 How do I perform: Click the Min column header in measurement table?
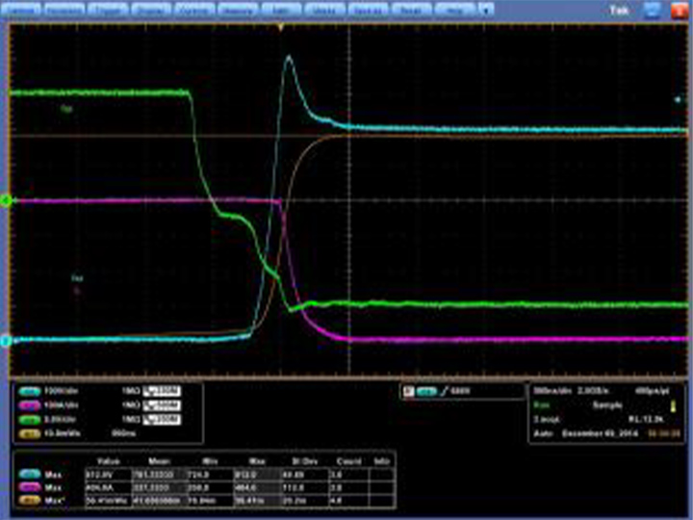(x=210, y=461)
